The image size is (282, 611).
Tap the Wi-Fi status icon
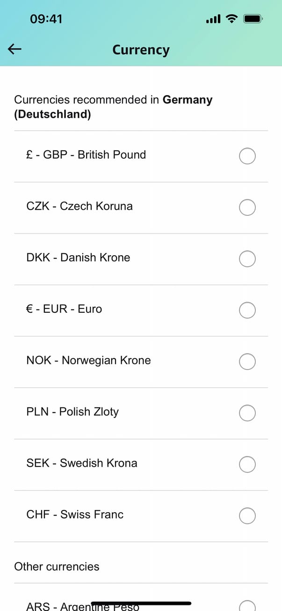coord(231,19)
